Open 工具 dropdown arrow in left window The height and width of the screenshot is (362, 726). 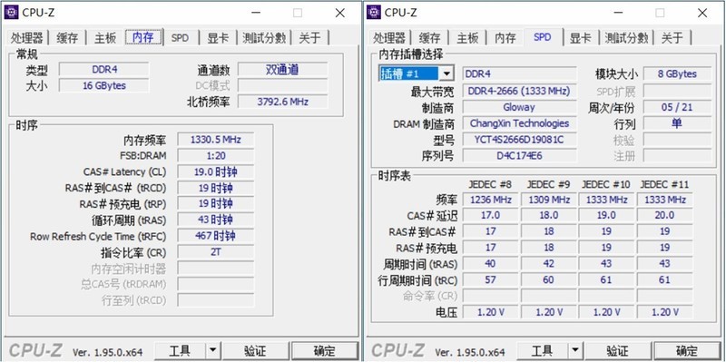(x=212, y=351)
